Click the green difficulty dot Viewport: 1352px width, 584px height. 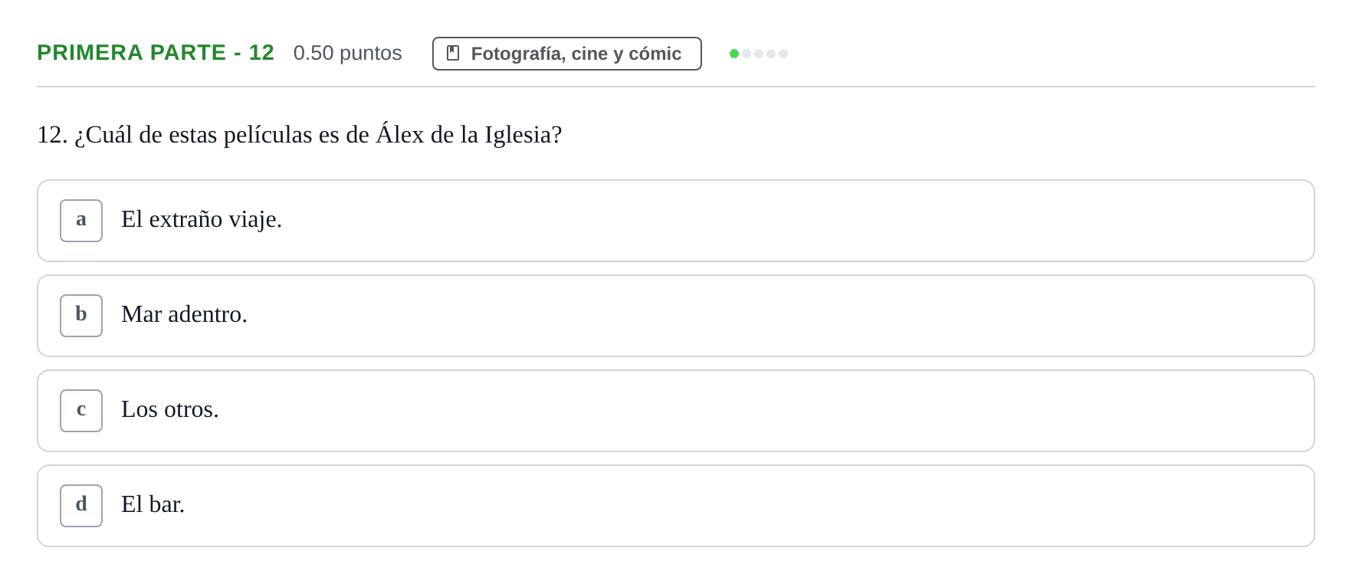[x=734, y=54]
